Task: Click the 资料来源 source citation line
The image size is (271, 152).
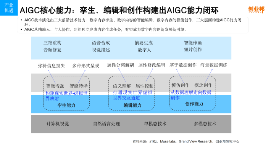Action: tap(186, 141)
